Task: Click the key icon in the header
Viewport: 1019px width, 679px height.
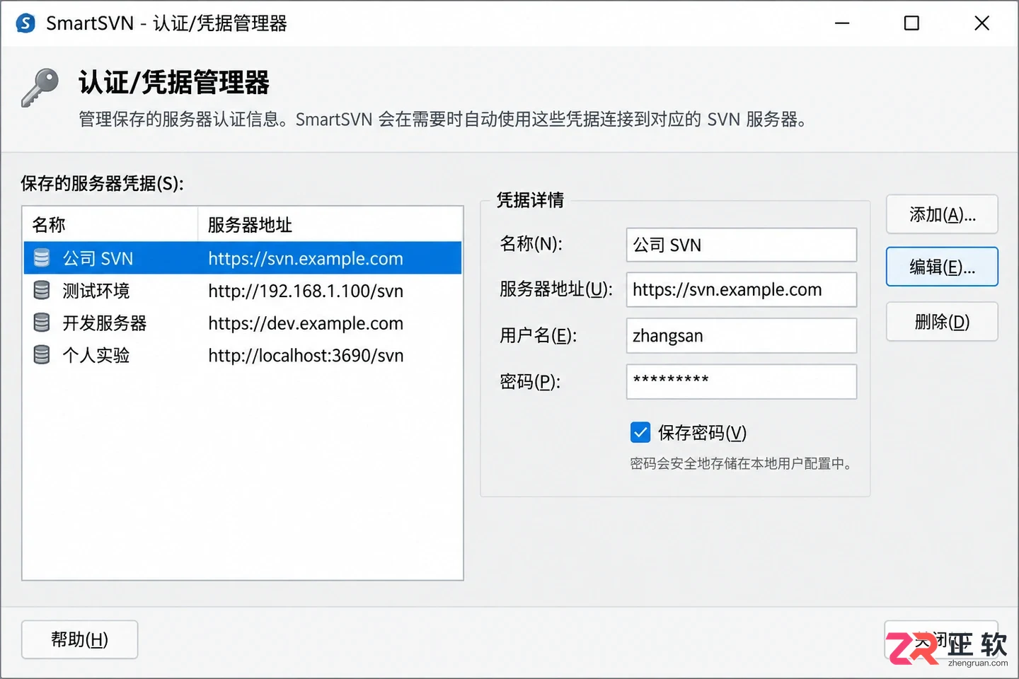Action: [x=40, y=88]
